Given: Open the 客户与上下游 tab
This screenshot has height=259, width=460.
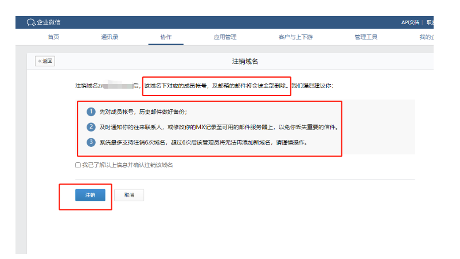Looking at the screenshot, I should tap(295, 37).
